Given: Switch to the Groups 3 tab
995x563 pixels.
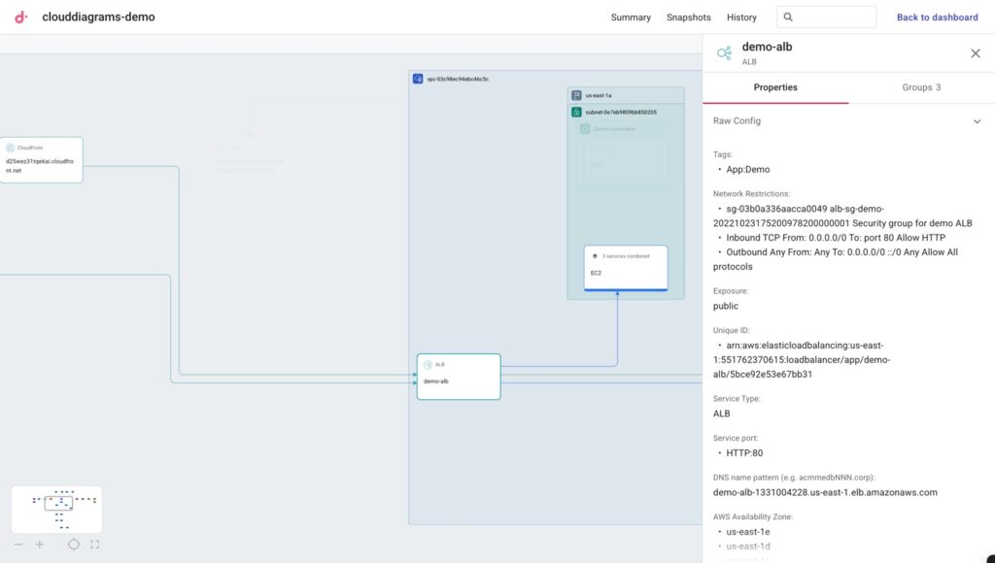Looking at the screenshot, I should pyautogui.click(x=920, y=87).
